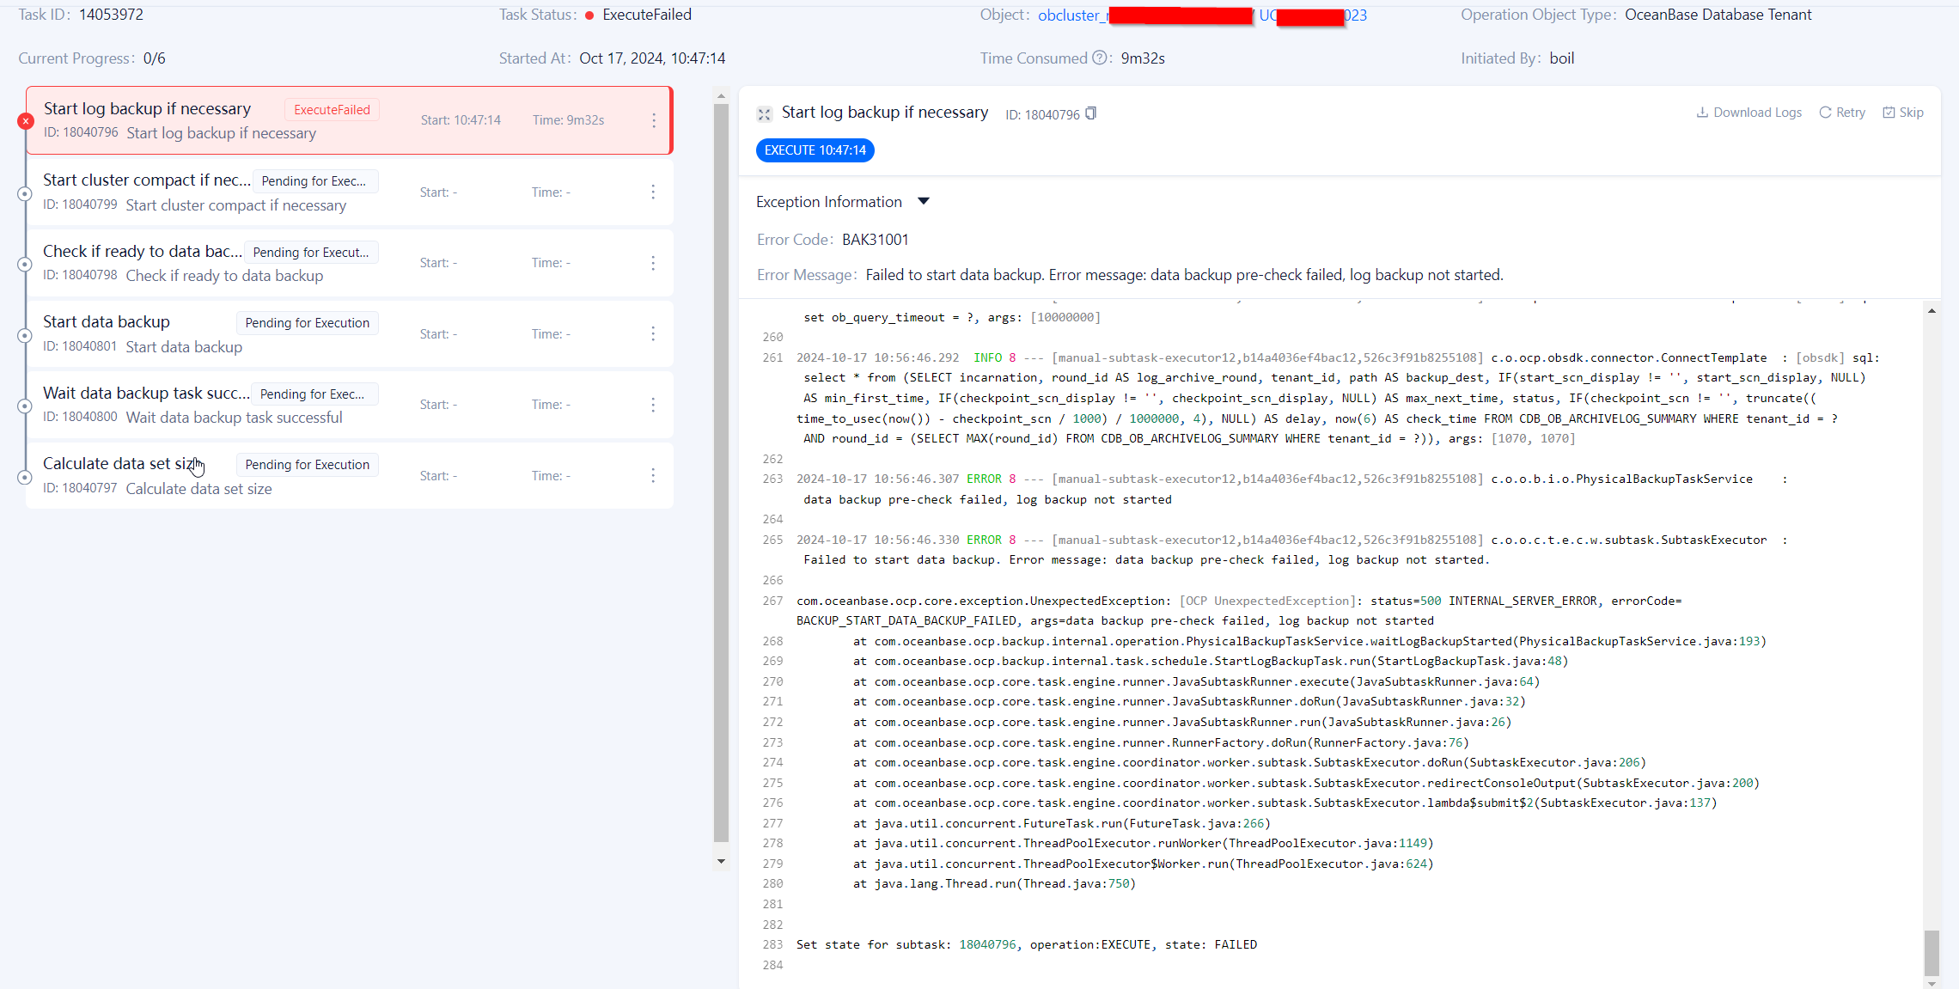Click Time Consumed value 9m32s in header
1959x989 pixels.
pos(1143,58)
